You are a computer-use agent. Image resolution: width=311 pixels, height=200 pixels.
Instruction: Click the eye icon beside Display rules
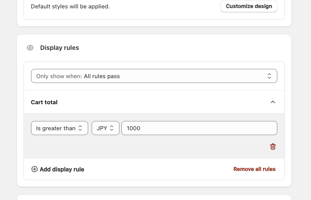[30, 48]
